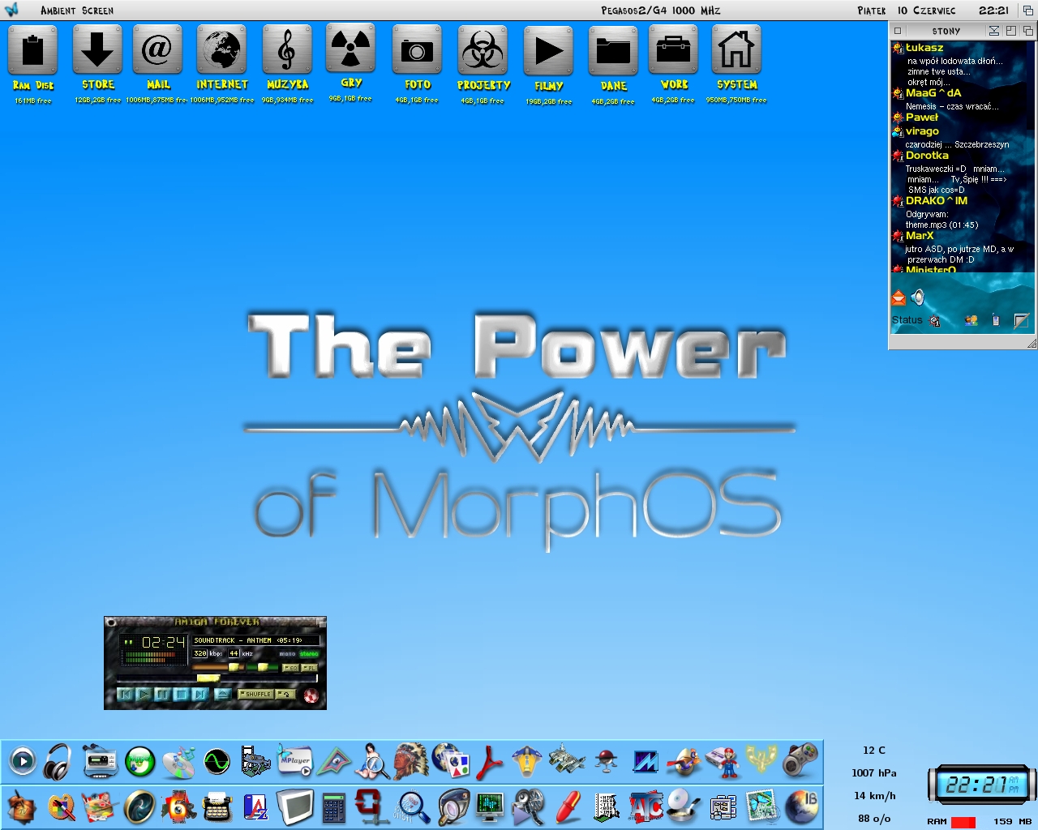Click the contacts people icon in the Stony window
The height and width of the screenshot is (830, 1038).
tap(971, 320)
